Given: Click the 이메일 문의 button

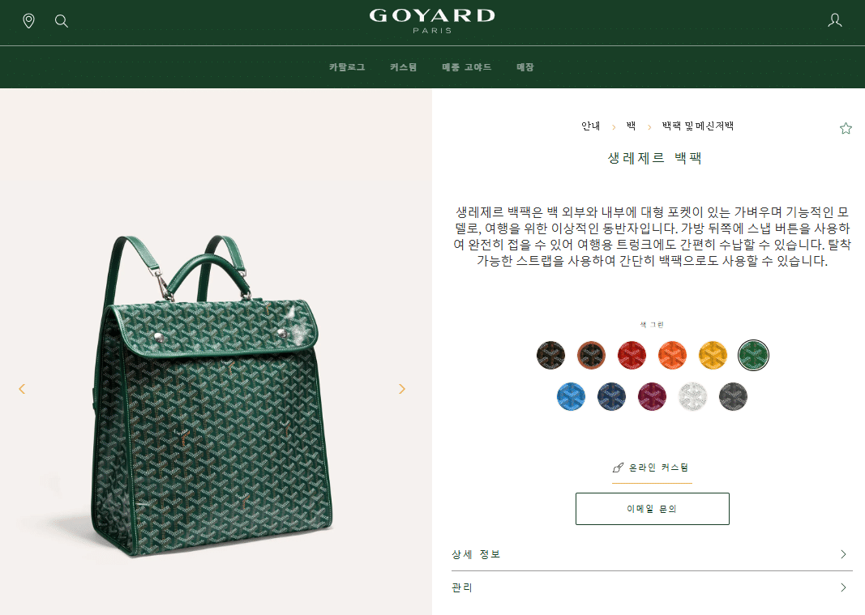Looking at the screenshot, I should [652, 509].
